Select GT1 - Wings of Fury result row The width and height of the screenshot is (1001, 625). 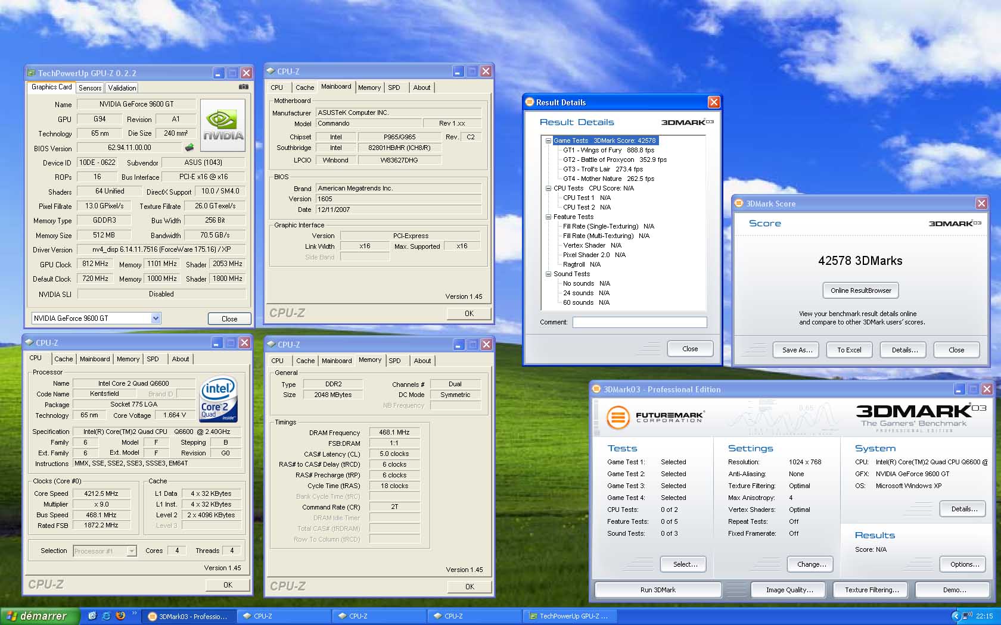click(x=608, y=150)
